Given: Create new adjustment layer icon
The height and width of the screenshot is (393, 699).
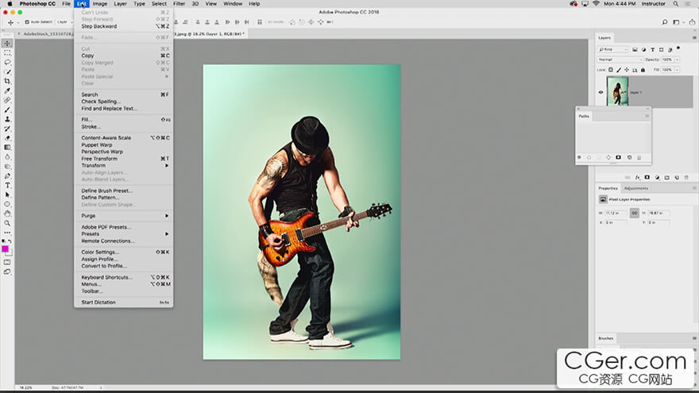Looking at the screenshot, I should [657, 177].
